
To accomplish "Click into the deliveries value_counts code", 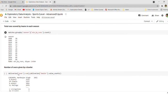I will [x=88, y=74].
